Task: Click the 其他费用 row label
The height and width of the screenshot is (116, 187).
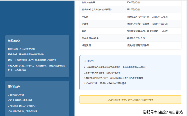Action: (x=86, y=45)
